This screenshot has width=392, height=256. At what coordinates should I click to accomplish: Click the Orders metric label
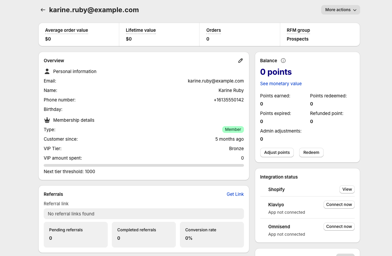coord(213,30)
